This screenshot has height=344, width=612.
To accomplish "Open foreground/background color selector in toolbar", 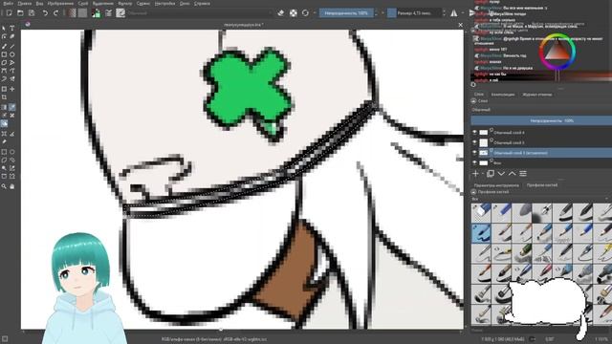I will 96,12.
